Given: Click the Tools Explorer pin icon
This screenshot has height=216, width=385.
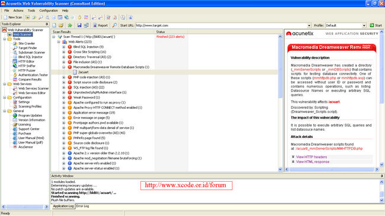Looking at the screenshot, I should [47, 24].
